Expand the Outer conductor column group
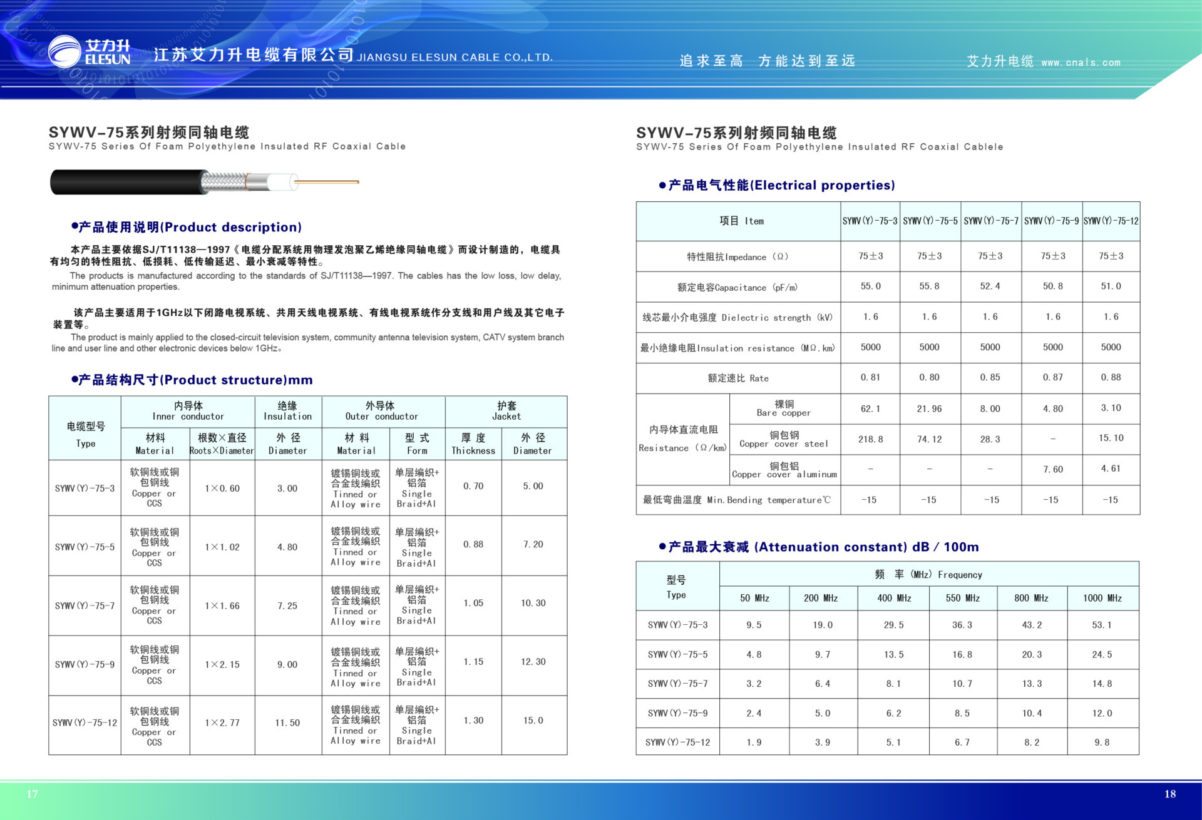Image resolution: width=1202 pixels, height=820 pixels. (382, 411)
